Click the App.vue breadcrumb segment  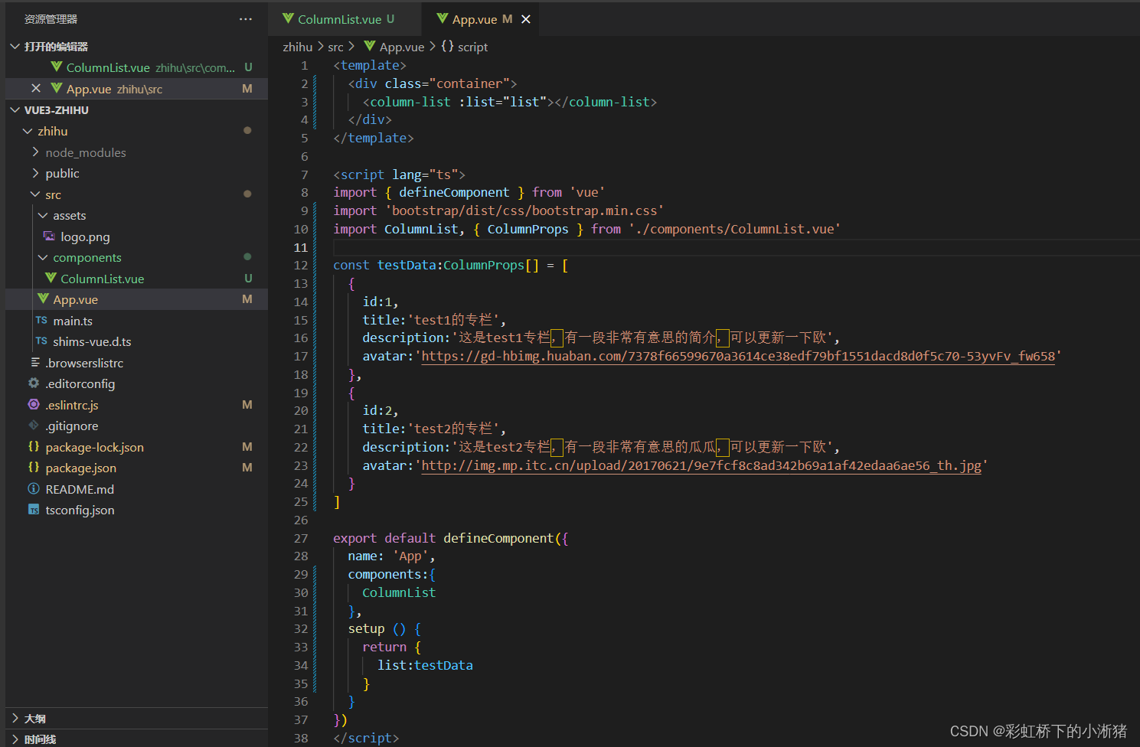pyautogui.click(x=402, y=47)
